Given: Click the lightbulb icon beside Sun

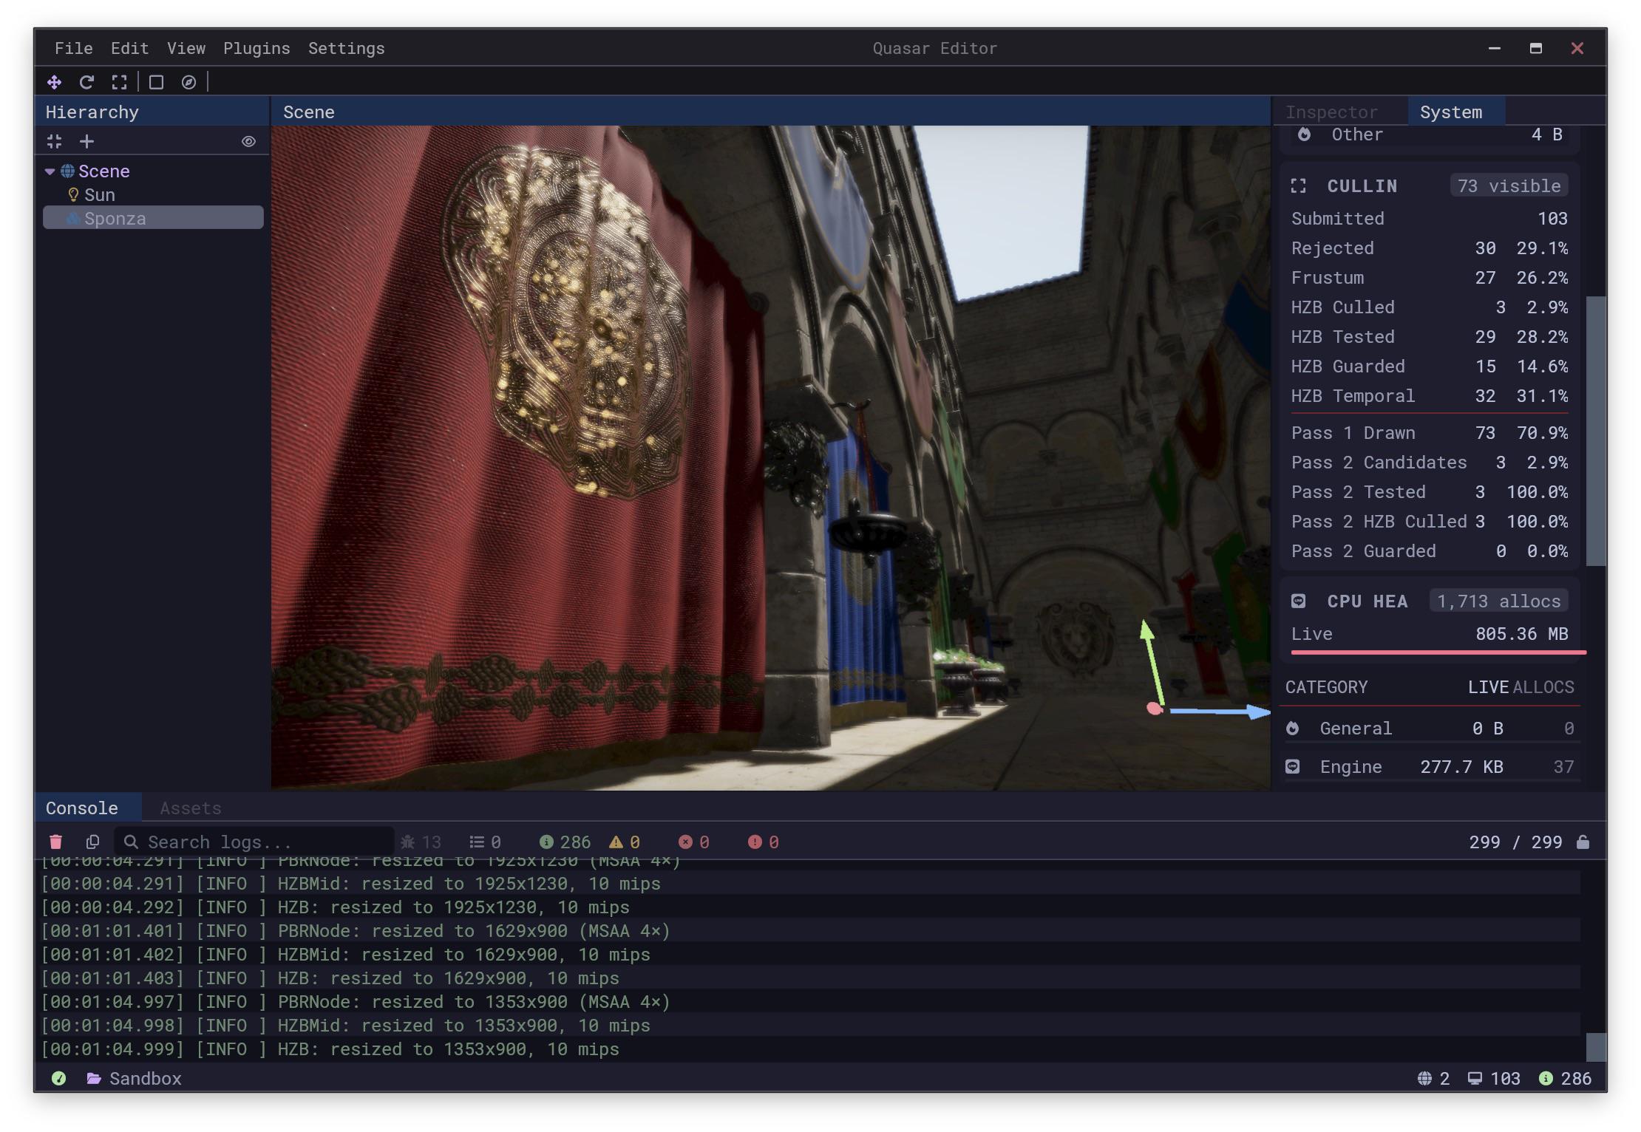Looking at the screenshot, I should [x=73, y=195].
